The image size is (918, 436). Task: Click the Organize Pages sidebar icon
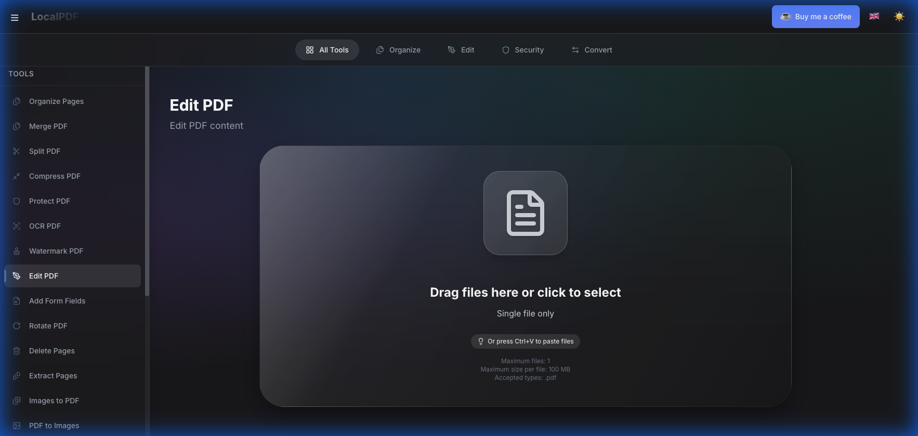17,101
